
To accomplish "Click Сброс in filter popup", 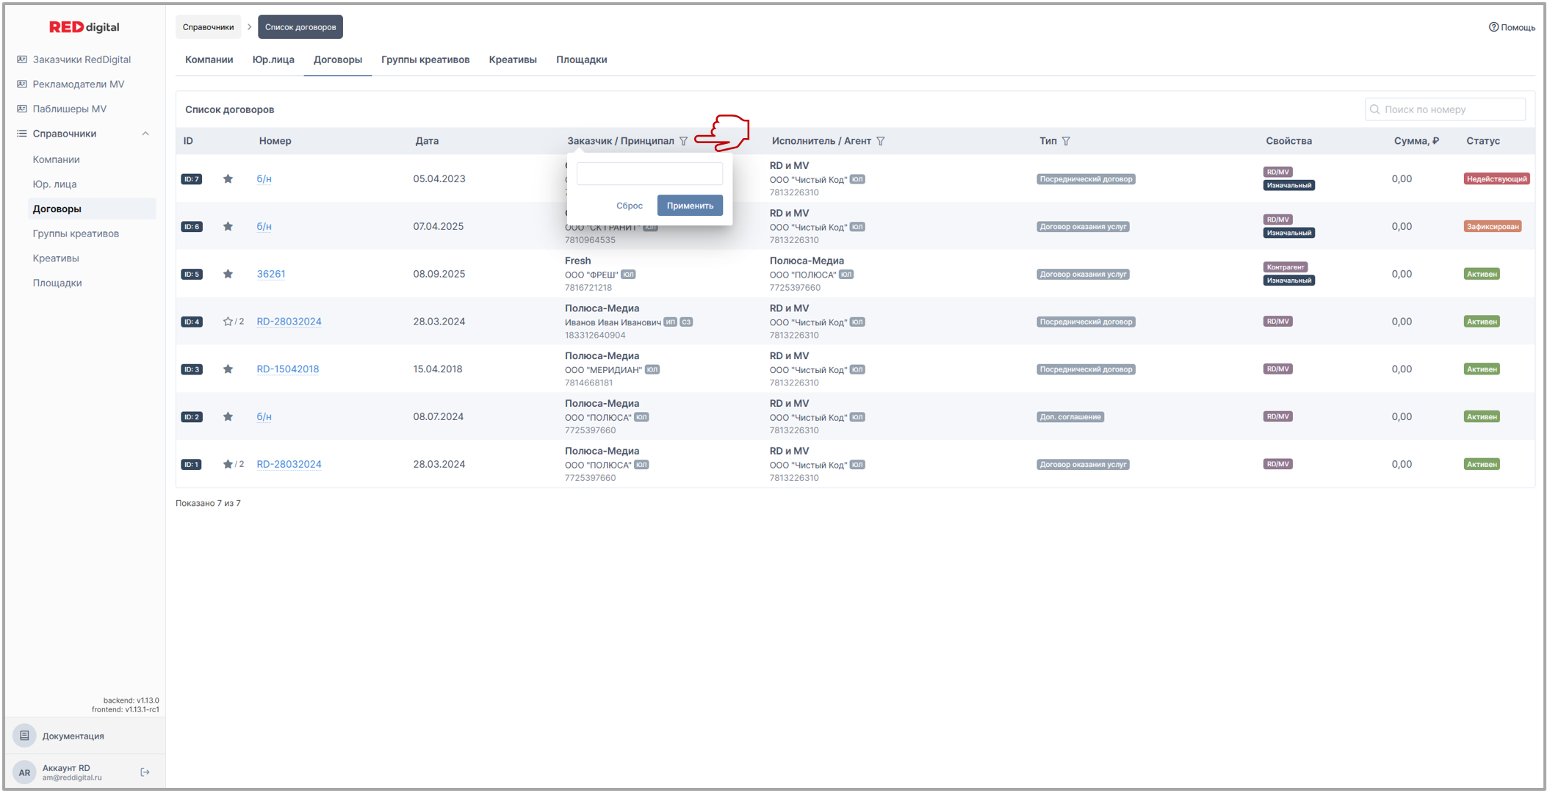I will tap(629, 206).
